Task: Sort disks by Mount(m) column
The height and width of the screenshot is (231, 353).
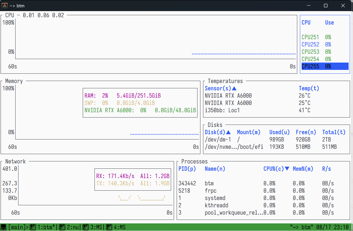Action: click(x=249, y=132)
